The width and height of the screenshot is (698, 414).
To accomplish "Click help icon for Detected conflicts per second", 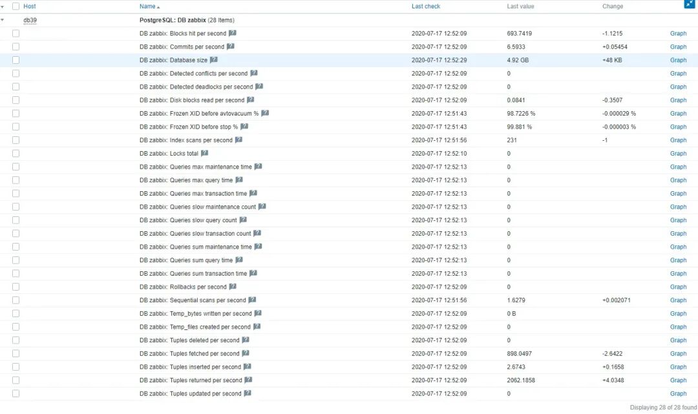I will [x=254, y=73].
